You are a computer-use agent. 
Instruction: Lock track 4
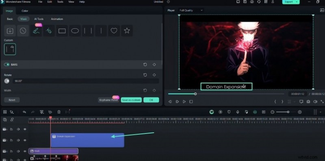(11, 151)
